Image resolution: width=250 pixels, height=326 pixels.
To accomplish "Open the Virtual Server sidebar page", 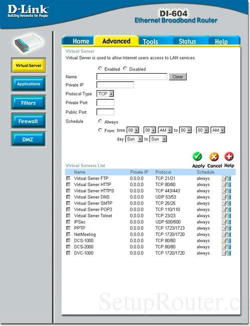I will point(28,65).
